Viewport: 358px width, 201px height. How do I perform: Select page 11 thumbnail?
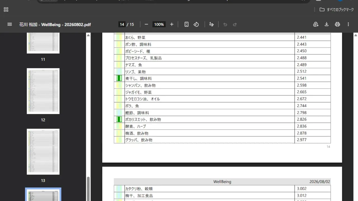click(x=43, y=43)
